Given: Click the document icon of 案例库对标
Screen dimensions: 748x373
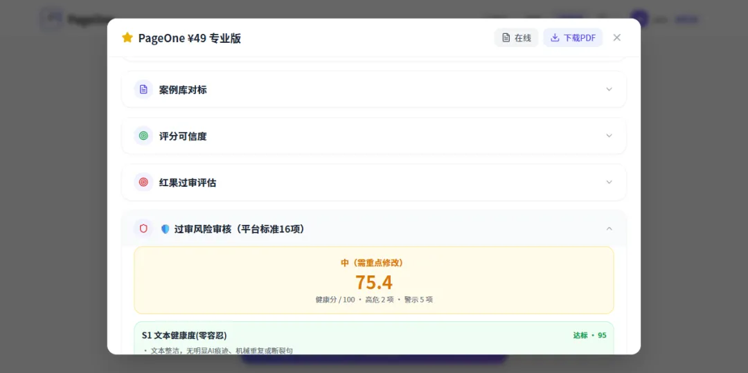Looking at the screenshot, I should (x=143, y=89).
